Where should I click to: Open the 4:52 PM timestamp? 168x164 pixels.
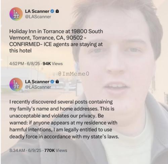coord(17,64)
